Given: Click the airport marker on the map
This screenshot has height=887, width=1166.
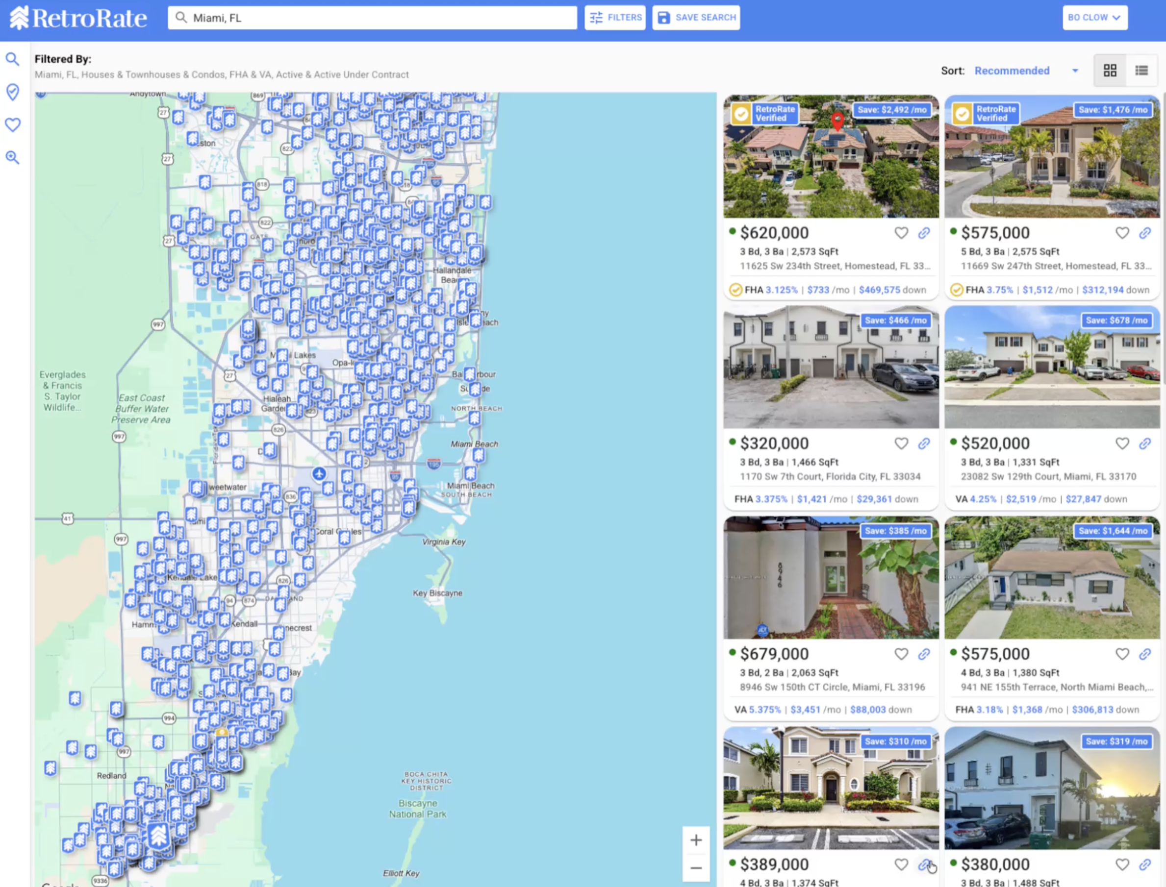Looking at the screenshot, I should tap(319, 473).
